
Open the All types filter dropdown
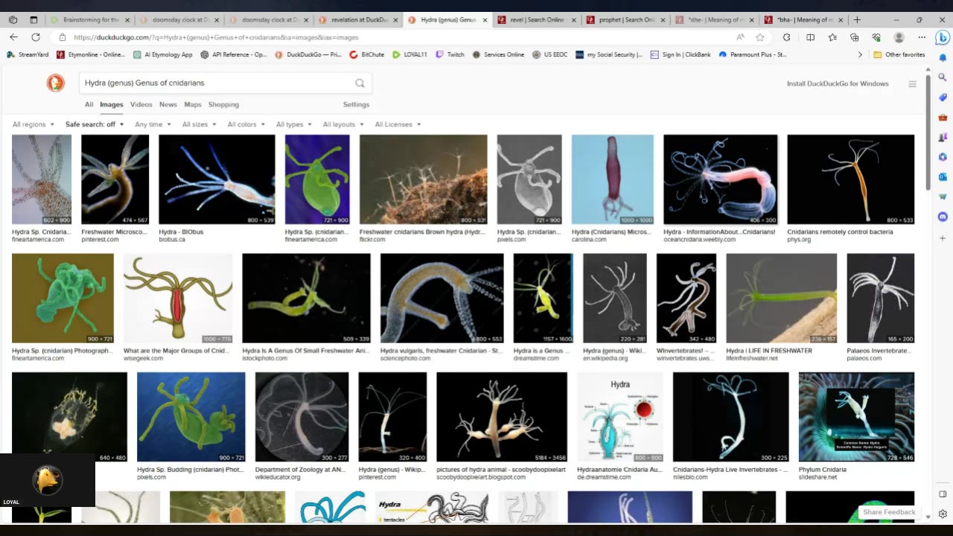click(x=293, y=124)
